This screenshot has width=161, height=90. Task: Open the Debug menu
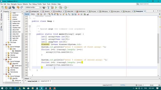[34, 4]
